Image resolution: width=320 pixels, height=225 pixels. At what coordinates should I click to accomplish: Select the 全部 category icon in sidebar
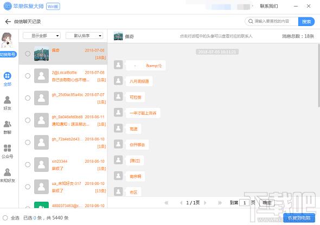[8, 76]
